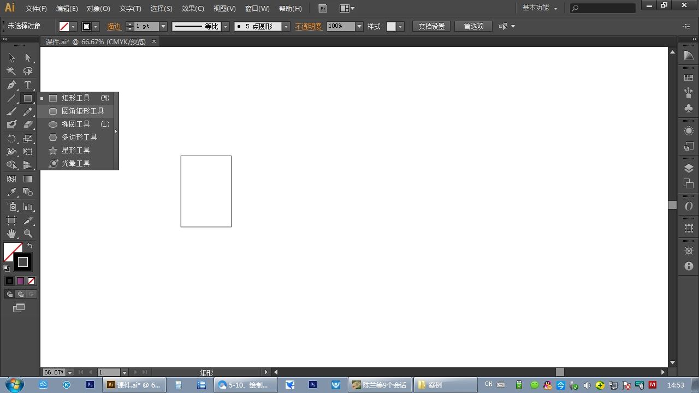The height and width of the screenshot is (393, 699).
Task: Select the Pencil tool
Action: pyautogui.click(x=28, y=111)
